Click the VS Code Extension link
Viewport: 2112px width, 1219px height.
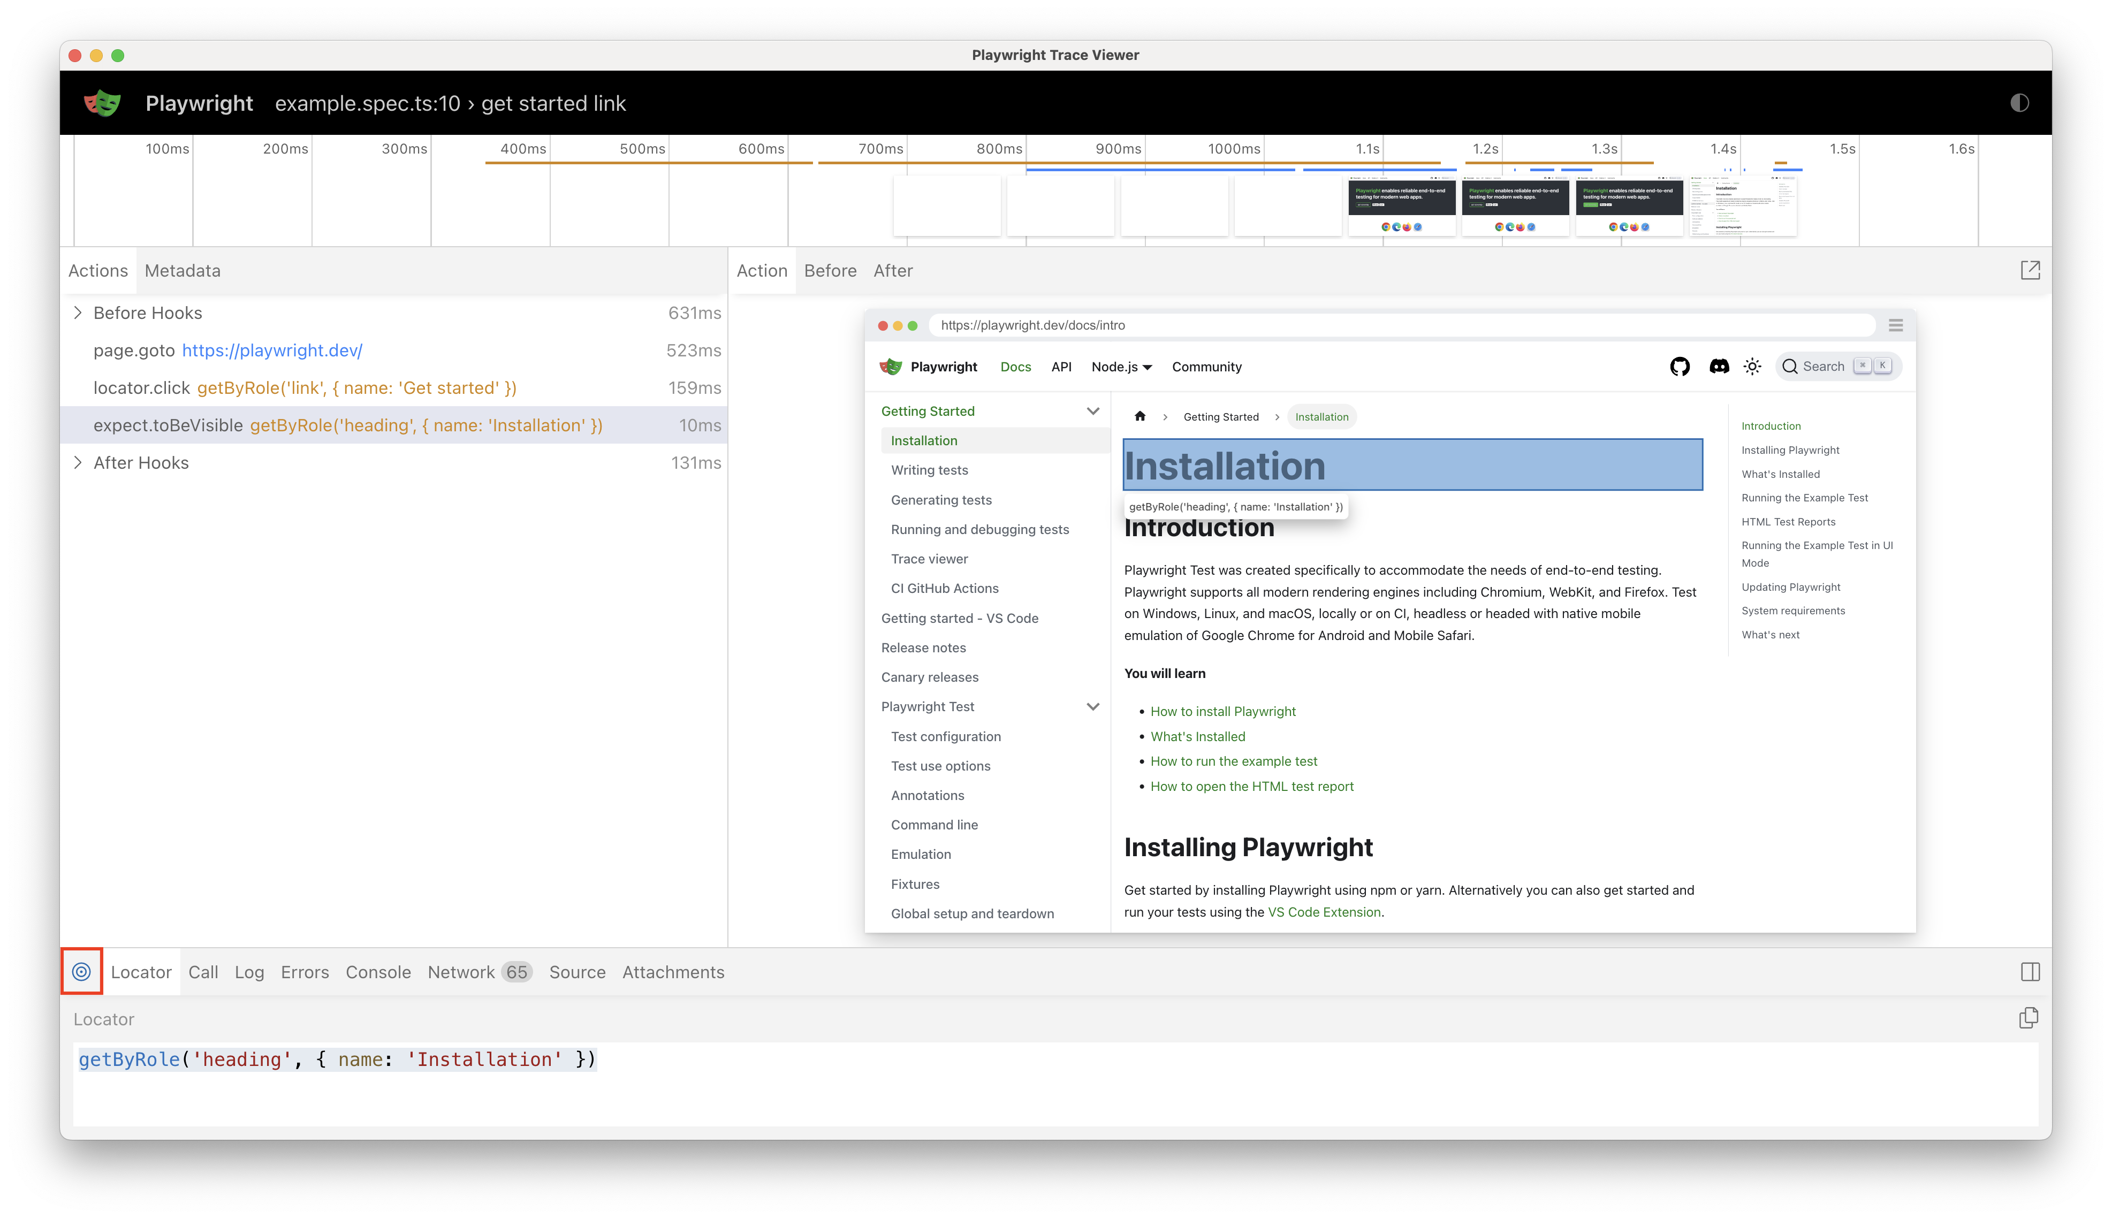pos(1324,912)
